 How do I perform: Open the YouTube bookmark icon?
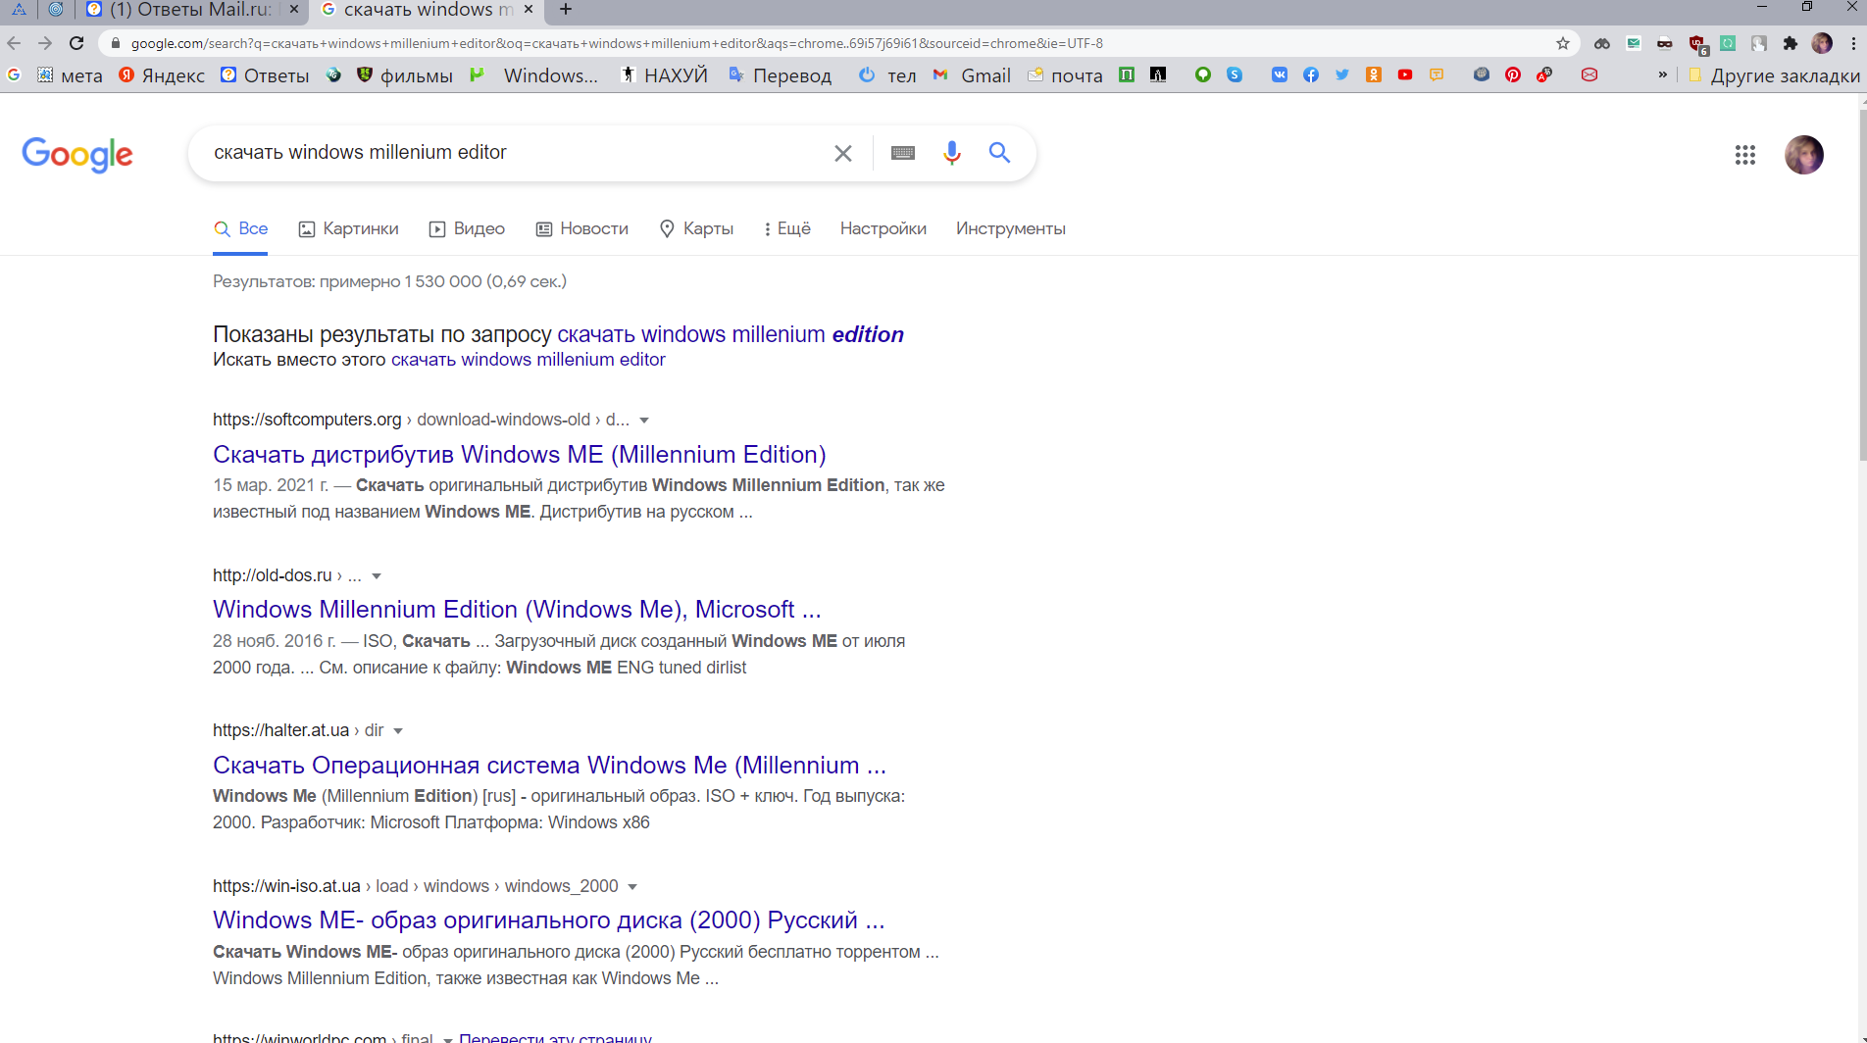1405,74
